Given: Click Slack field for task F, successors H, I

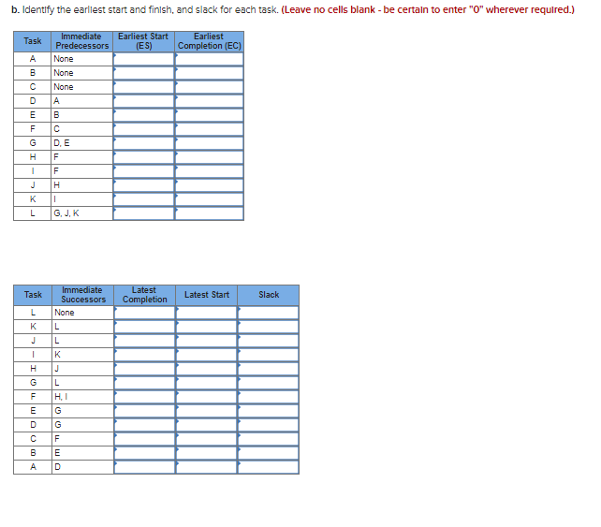Looking at the screenshot, I should 269,397.
